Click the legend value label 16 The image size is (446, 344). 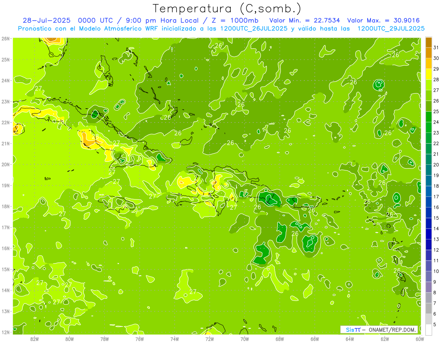point(436,207)
